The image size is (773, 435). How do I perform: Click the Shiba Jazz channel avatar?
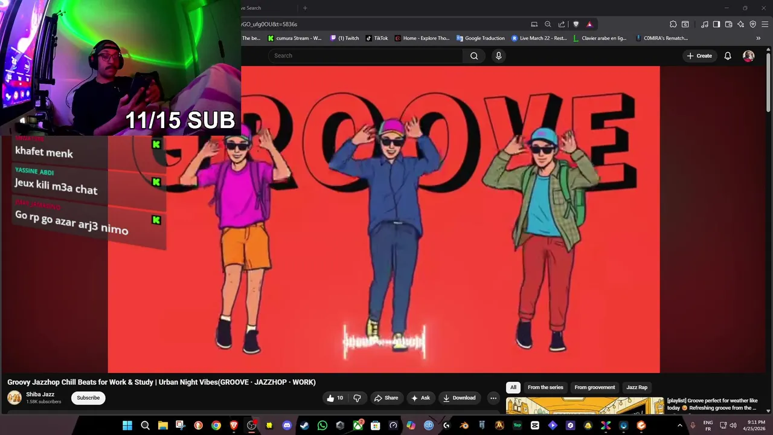pyautogui.click(x=14, y=398)
